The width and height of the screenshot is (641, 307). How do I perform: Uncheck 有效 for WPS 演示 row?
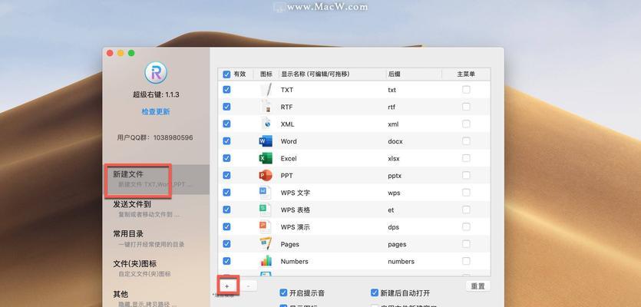point(226,227)
